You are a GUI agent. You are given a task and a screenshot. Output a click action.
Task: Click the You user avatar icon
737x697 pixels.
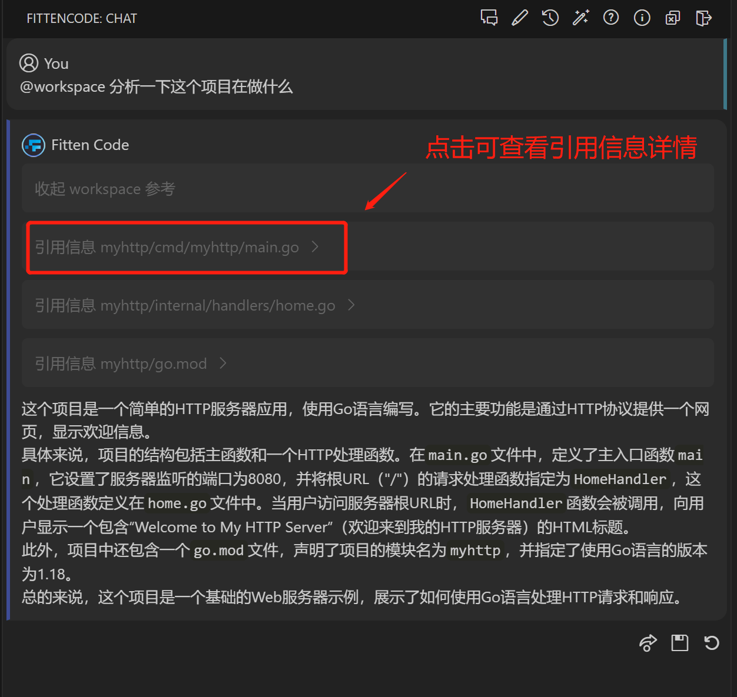(29, 63)
